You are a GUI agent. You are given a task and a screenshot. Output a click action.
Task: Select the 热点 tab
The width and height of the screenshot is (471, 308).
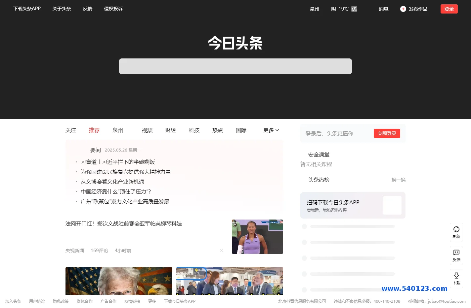click(218, 130)
